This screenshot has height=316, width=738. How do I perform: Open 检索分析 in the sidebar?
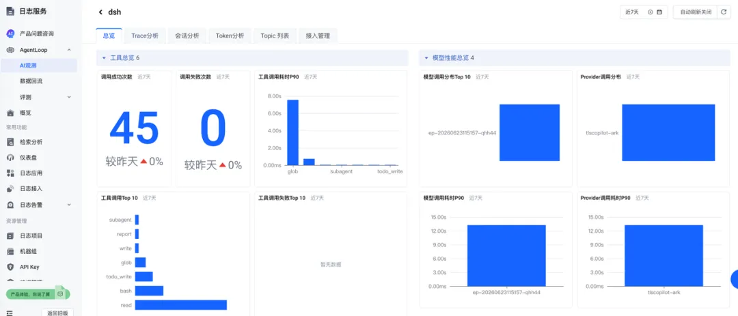pos(31,142)
